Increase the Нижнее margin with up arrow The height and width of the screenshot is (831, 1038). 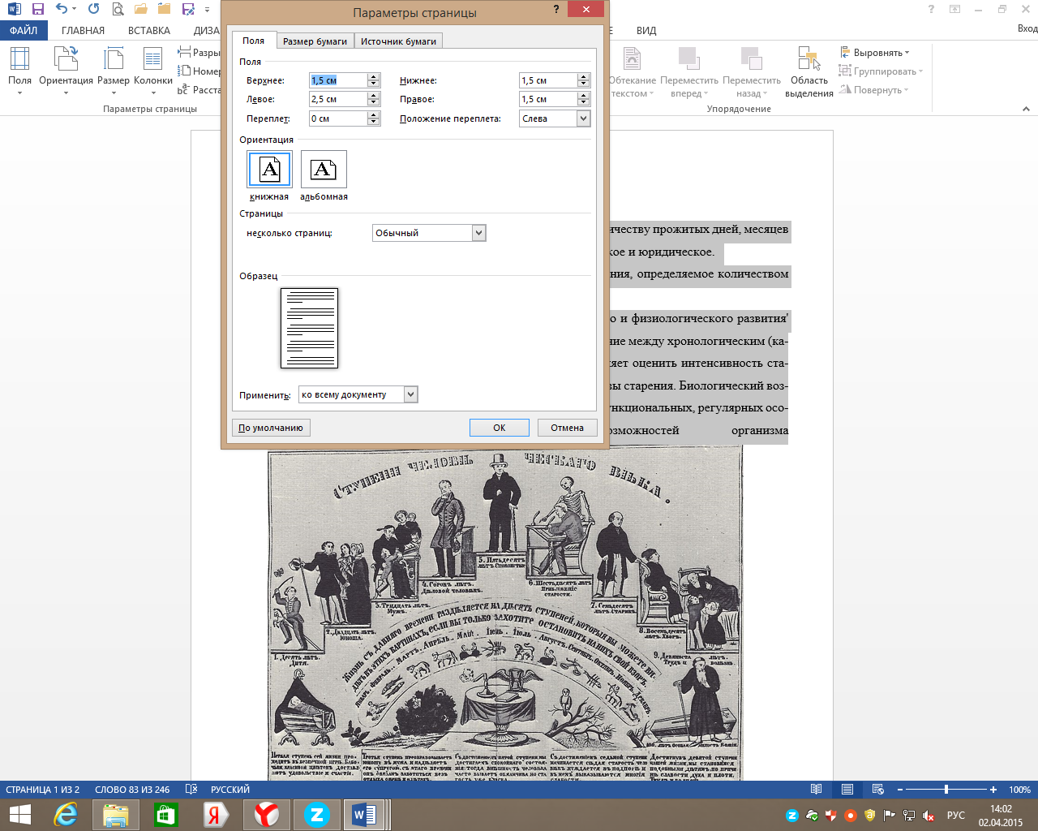tap(583, 77)
